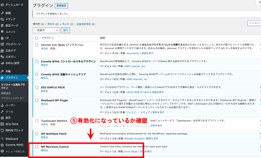The height and width of the screenshot is (158, 261).
Task: Toggle the select-all checkbox in プラグイン header
Action: click(x=37, y=38)
